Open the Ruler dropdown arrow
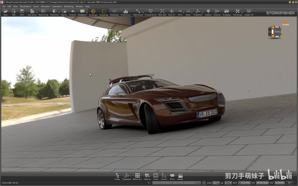298x186 pixels. (192, 13)
